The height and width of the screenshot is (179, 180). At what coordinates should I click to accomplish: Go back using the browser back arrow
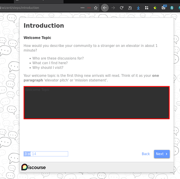tap(105, 8)
